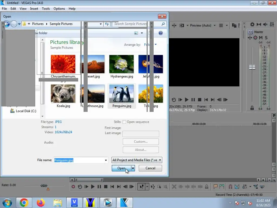Click the Video Preview FX icon
277x208 pixels.
174,25
